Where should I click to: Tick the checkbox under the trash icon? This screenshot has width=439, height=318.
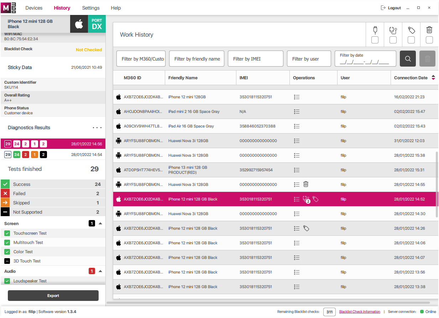point(429,40)
